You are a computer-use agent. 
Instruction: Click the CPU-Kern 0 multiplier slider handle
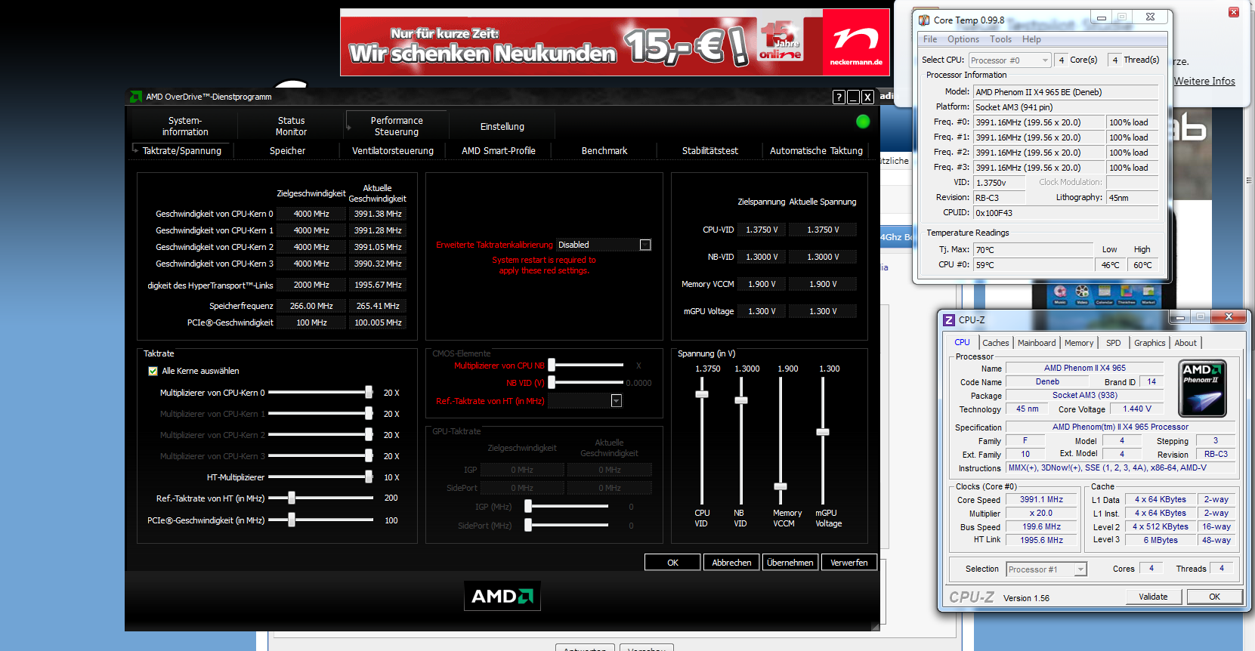click(x=369, y=392)
